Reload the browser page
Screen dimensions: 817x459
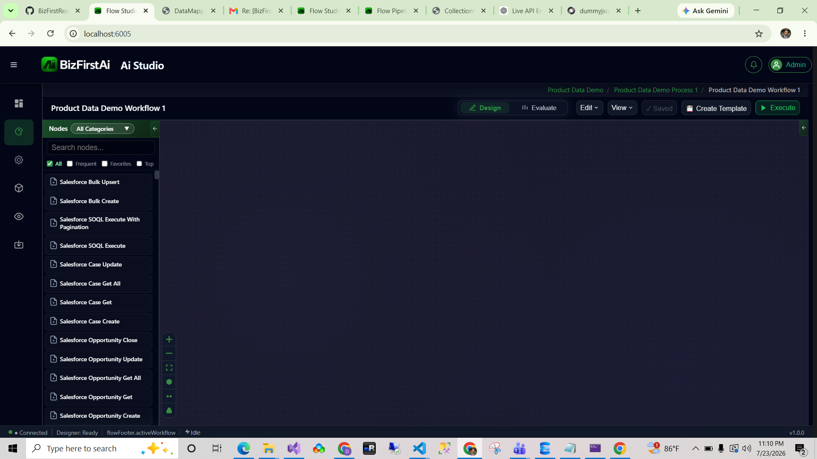click(50, 33)
